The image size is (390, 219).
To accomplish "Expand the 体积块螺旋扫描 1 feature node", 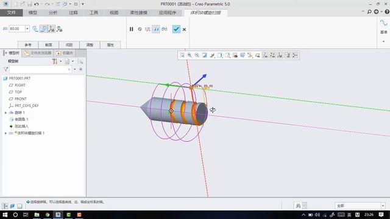I will 5,133.
